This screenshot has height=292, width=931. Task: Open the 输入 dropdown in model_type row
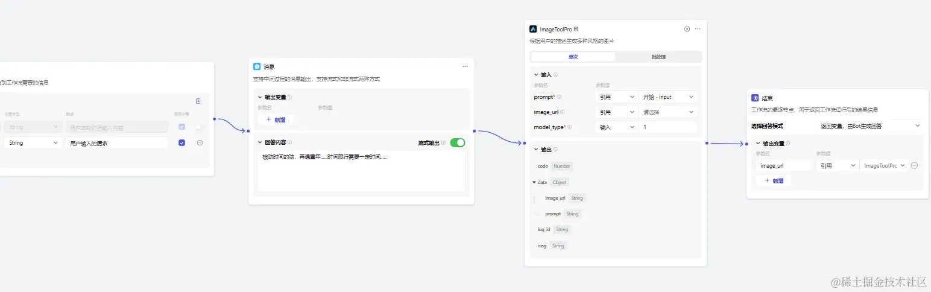tap(616, 127)
